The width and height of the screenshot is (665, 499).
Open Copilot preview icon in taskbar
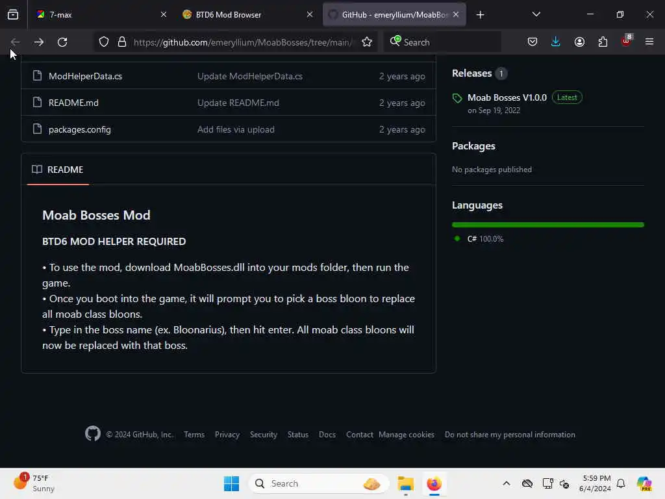coord(644,483)
